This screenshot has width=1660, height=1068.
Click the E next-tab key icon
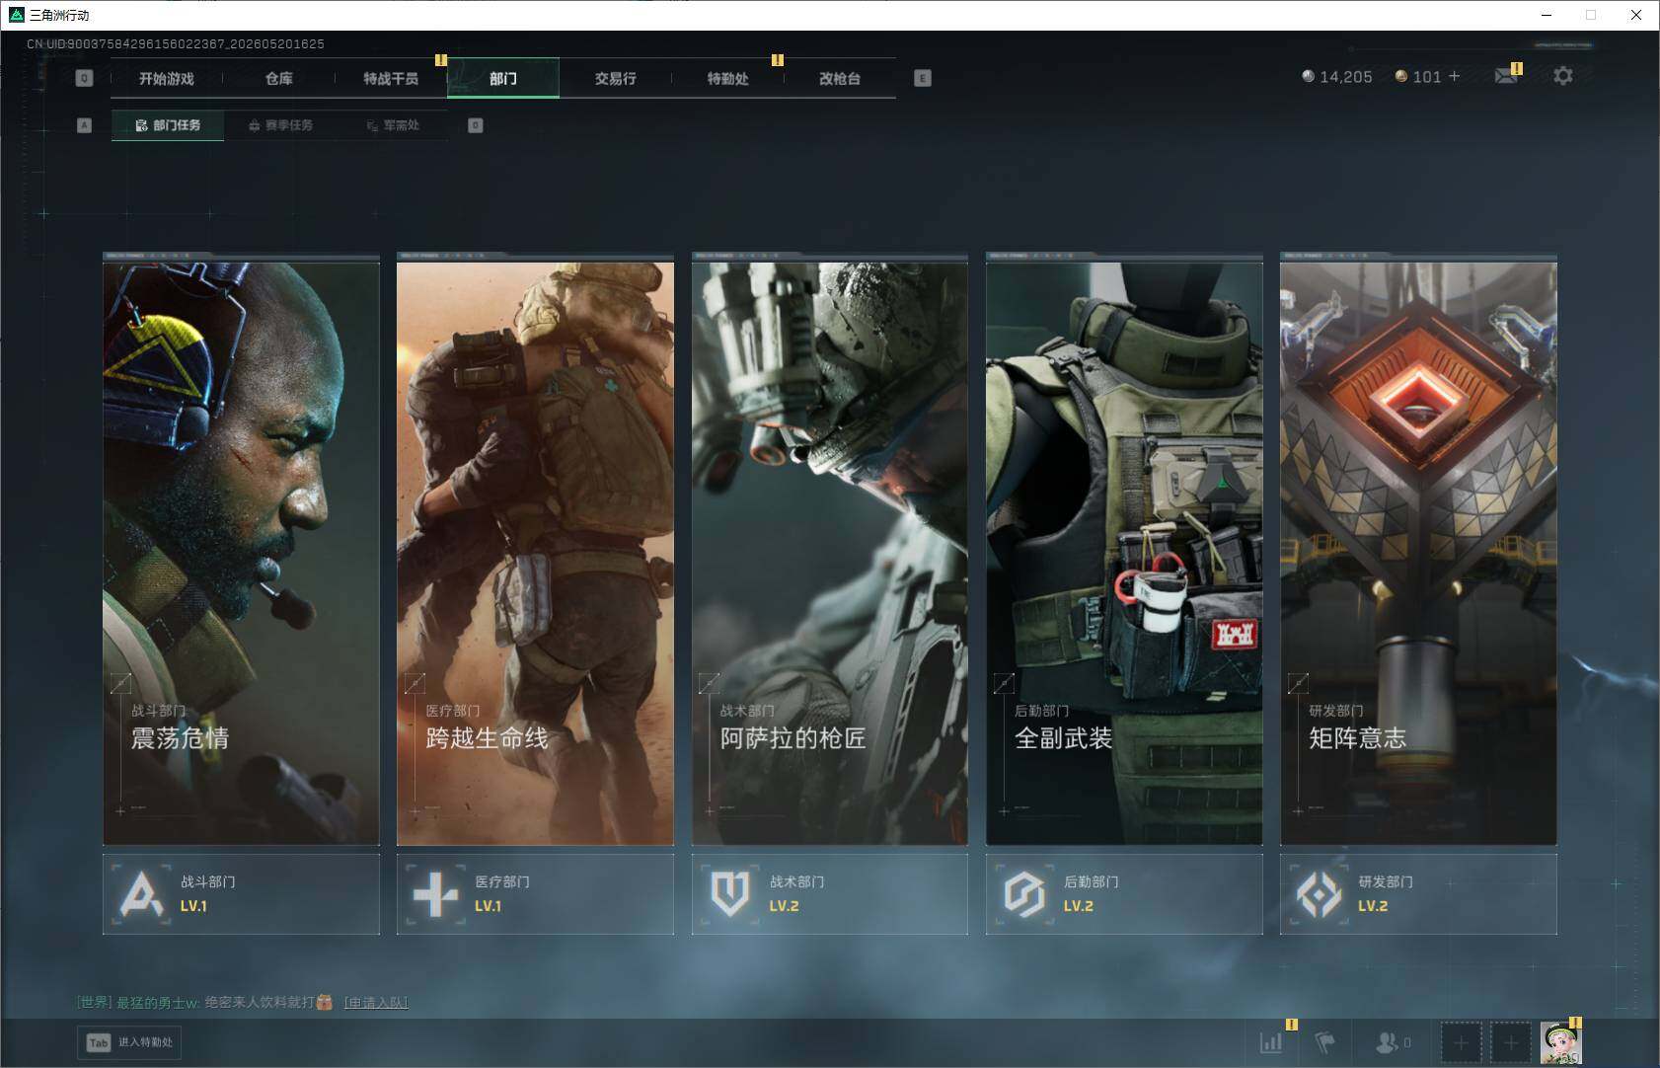(x=923, y=78)
